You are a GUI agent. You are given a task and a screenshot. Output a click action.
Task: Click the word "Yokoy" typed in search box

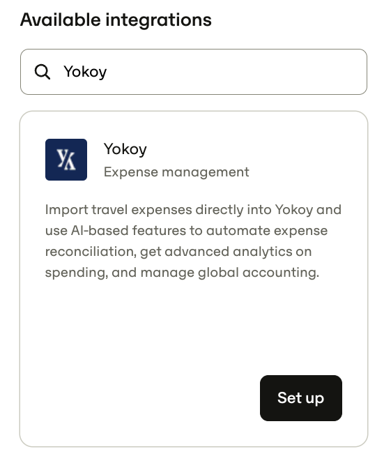85,72
